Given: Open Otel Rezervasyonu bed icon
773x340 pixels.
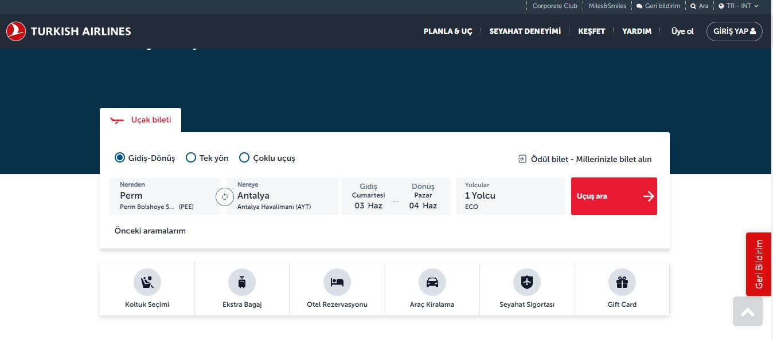Looking at the screenshot, I should tap(337, 282).
